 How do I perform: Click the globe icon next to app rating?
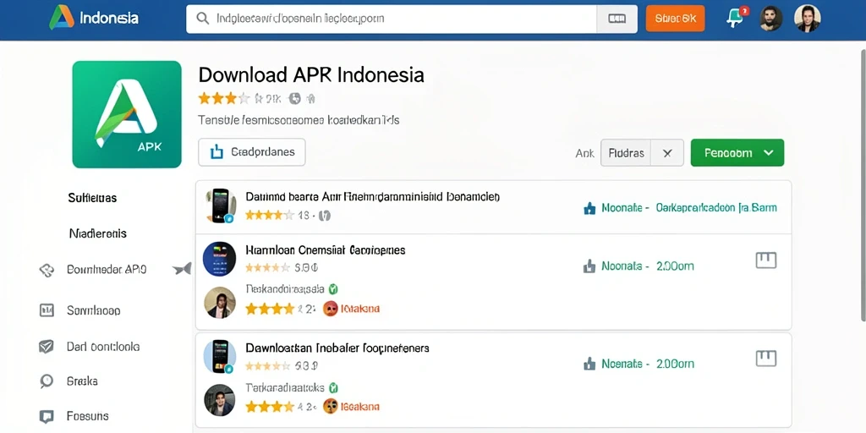tap(294, 99)
